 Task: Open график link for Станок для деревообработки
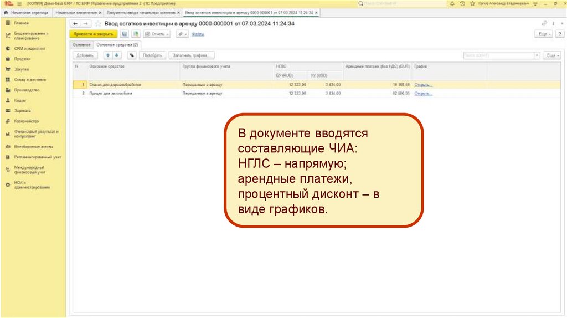click(x=423, y=85)
